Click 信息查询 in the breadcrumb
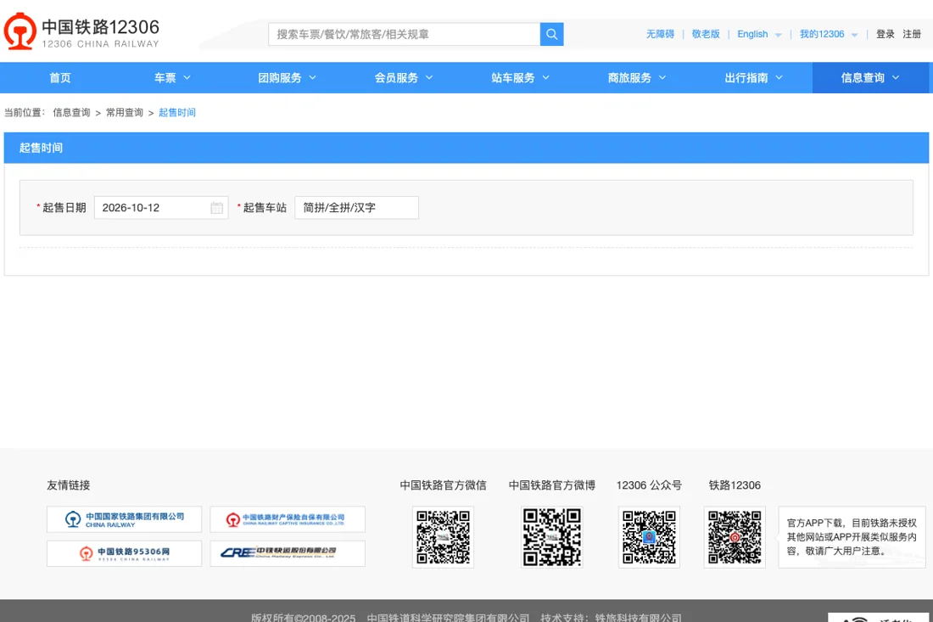Image resolution: width=933 pixels, height=622 pixels. pos(71,113)
